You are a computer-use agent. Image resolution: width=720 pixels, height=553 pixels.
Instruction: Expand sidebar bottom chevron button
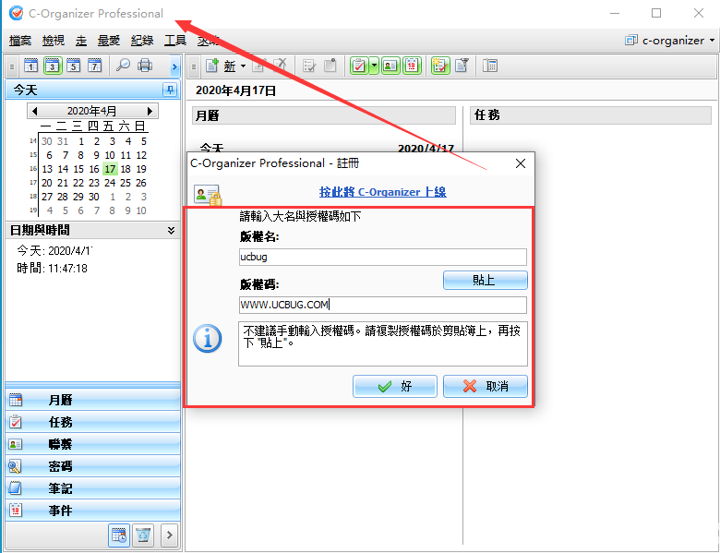170,535
